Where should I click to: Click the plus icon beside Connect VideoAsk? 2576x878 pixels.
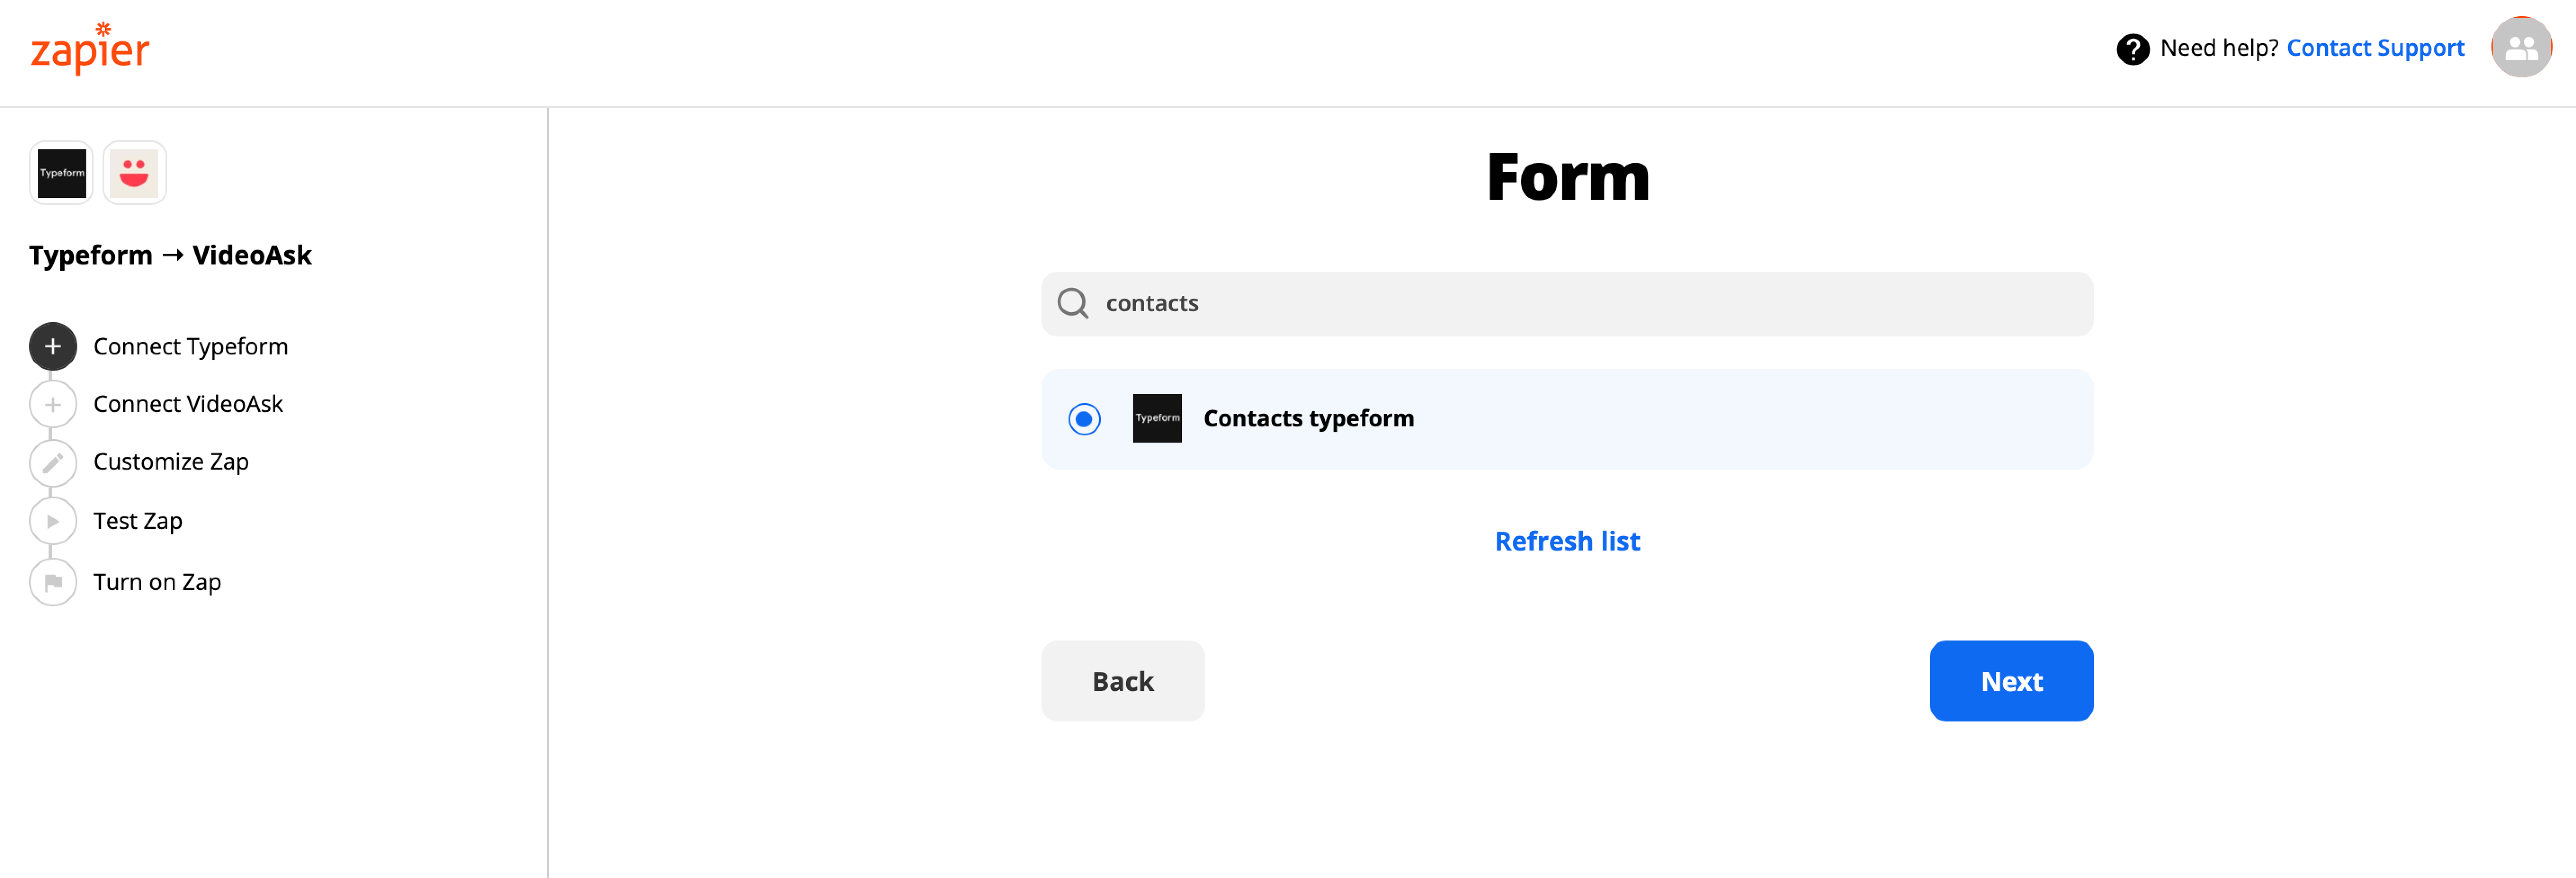tap(53, 404)
